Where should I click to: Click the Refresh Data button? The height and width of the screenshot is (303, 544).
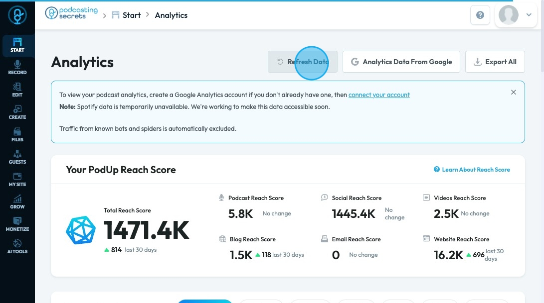tap(303, 62)
